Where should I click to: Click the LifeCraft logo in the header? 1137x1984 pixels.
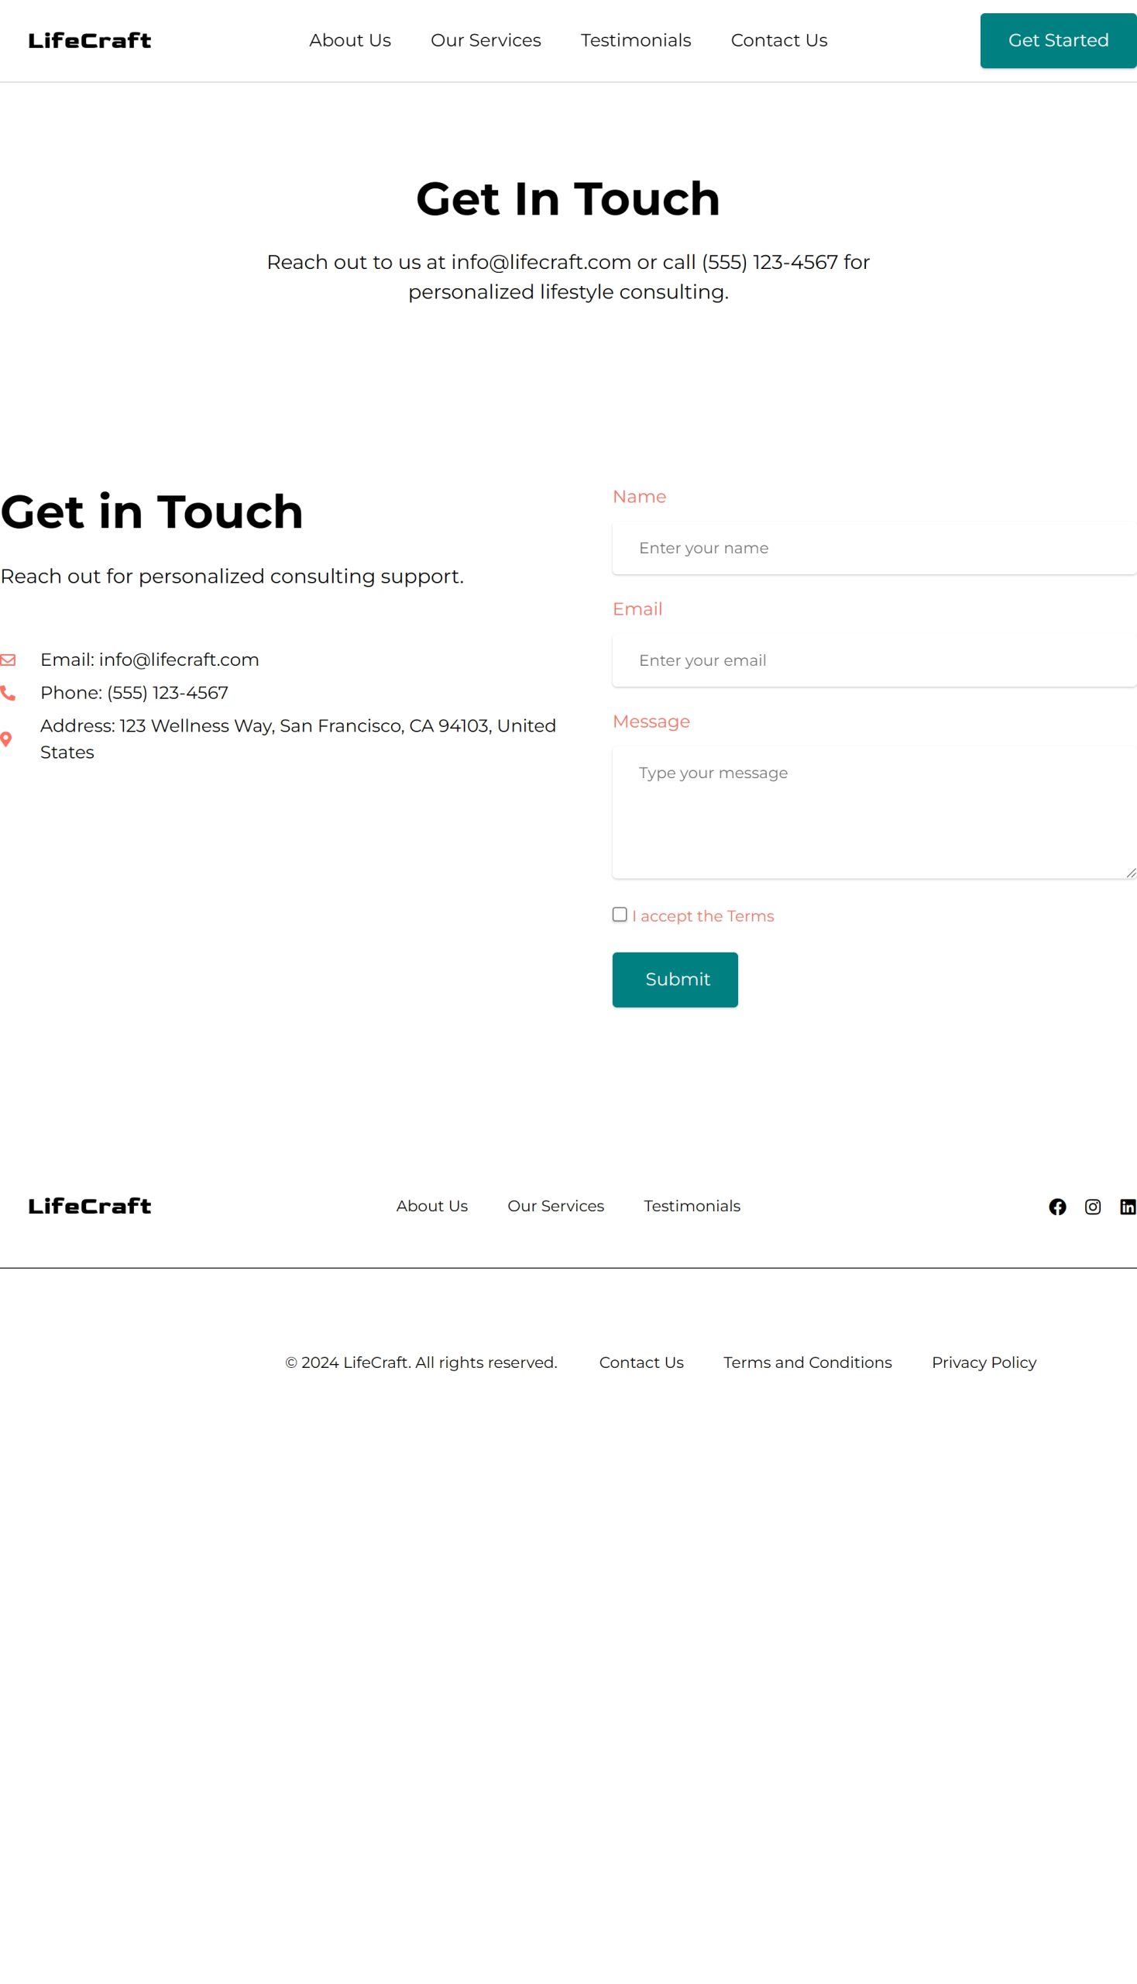click(90, 40)
